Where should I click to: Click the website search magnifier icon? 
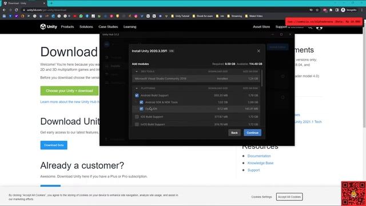(310, 27)
